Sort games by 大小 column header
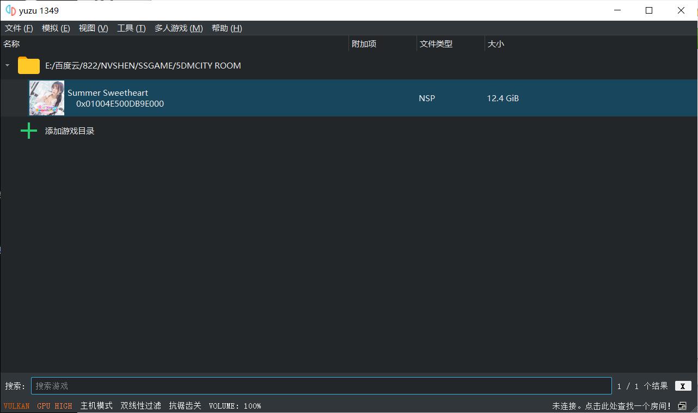Viewport: 698px width, 413px height. pyautogui.click(x=495, y=44)
